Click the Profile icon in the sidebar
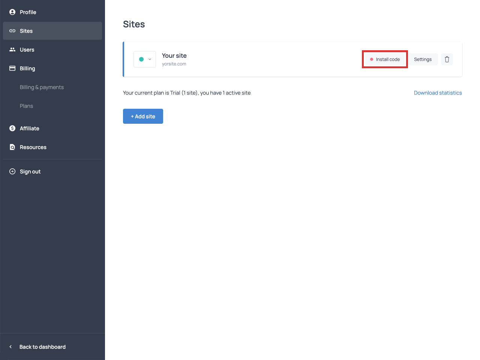 pyautogui.click(x=12, y=12)
